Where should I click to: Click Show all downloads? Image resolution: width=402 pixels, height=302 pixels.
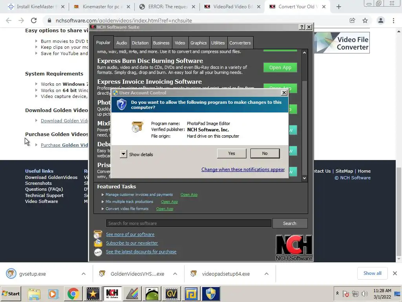tap(372, 273)
